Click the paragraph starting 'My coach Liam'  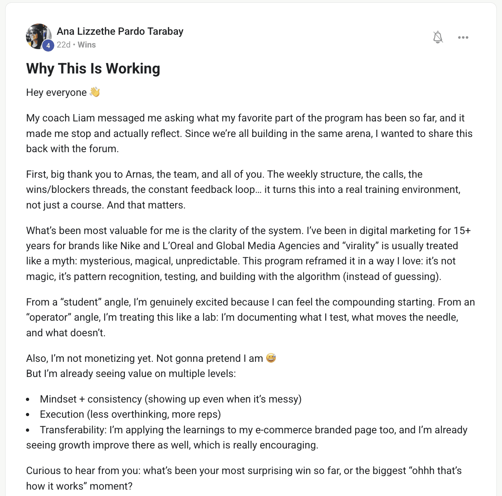249,133
